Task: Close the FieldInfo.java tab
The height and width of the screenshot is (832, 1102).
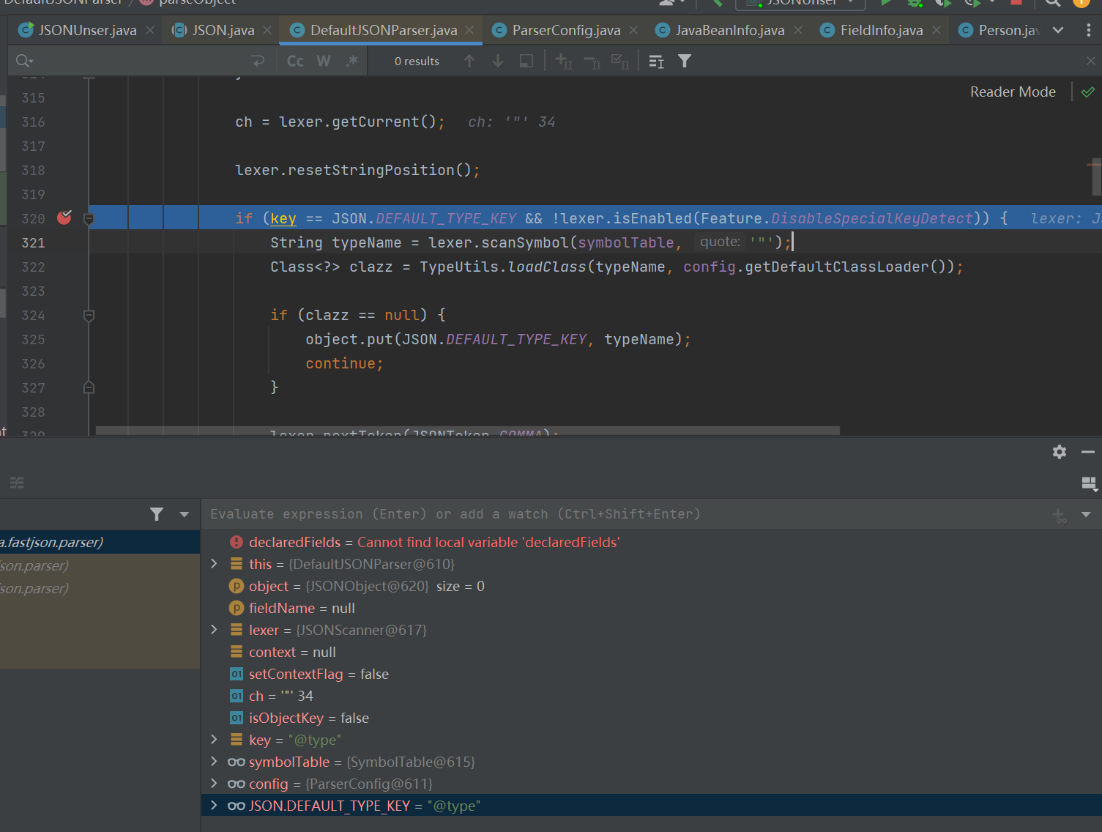Action: (x=937, y=31)
